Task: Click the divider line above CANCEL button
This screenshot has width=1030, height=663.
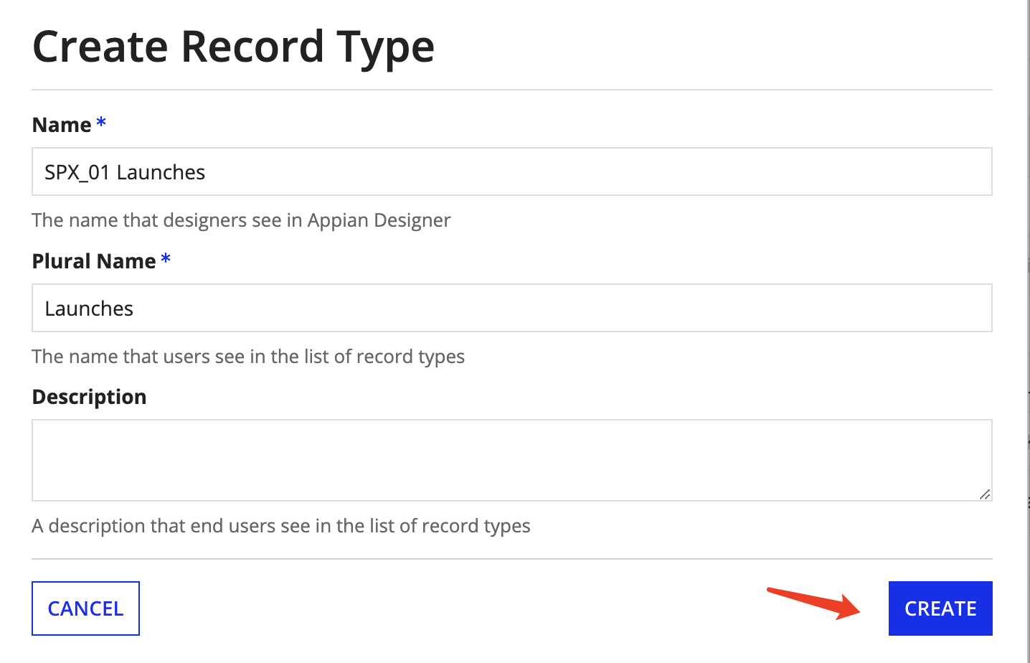Action: pos(511,559)
